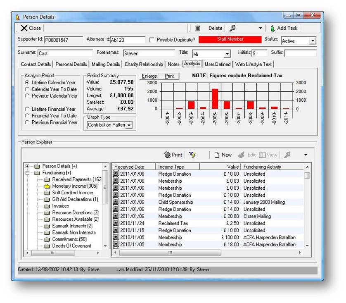The width and height of the screenshot is (346, 303).
Task: Click the Print icon in Person Explorer
Action: [168, 155]
